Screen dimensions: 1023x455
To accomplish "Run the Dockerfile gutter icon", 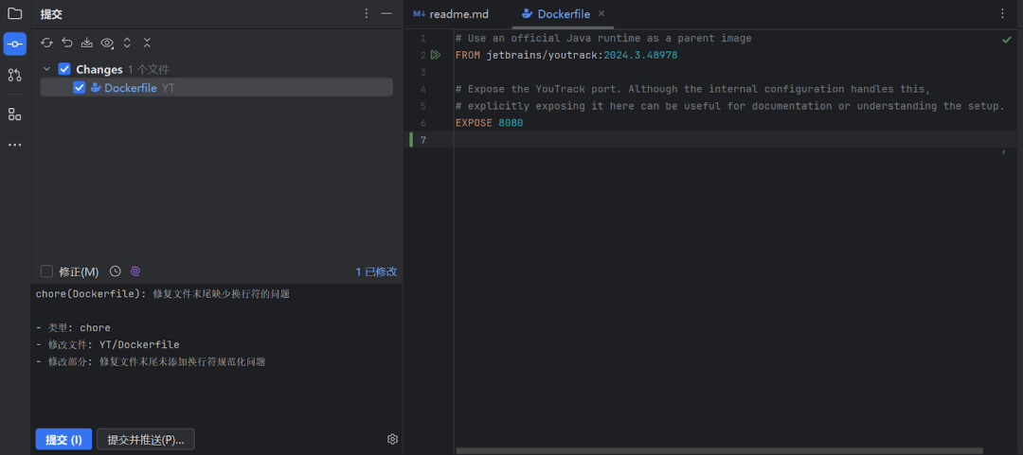I will click(x=436, y=56).
